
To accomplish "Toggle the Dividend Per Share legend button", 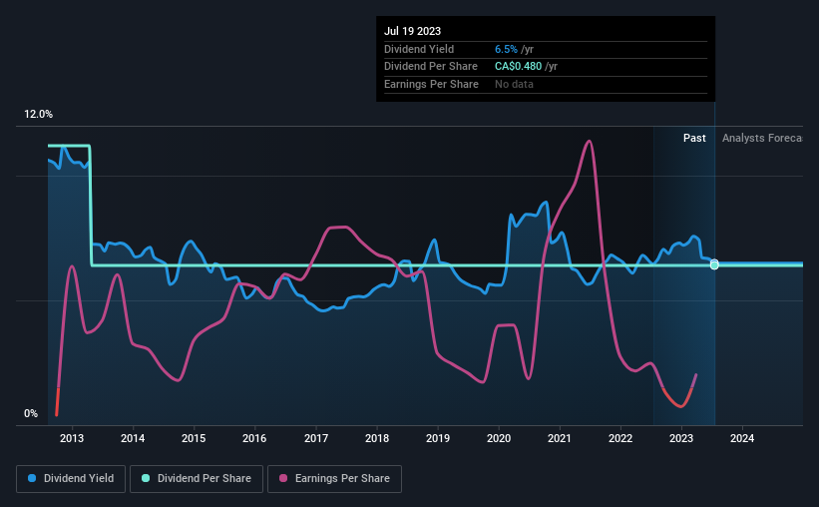I will point(197,479).
